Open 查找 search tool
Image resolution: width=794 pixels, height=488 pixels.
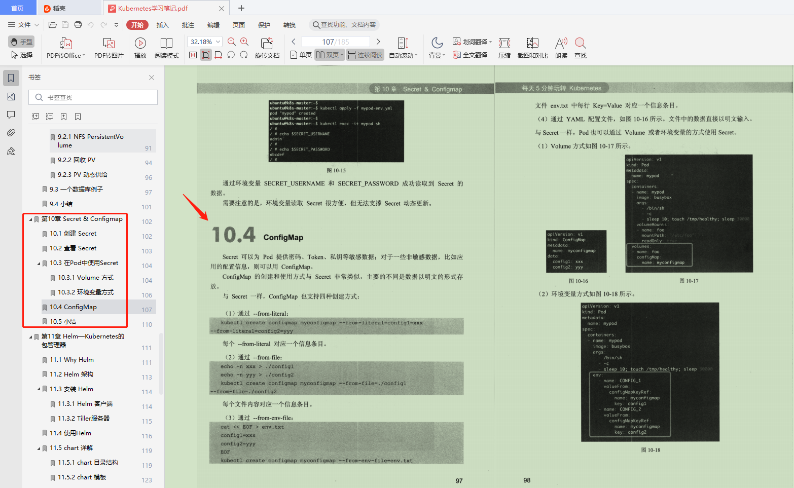pyautogui.click(x=581, y=48)
